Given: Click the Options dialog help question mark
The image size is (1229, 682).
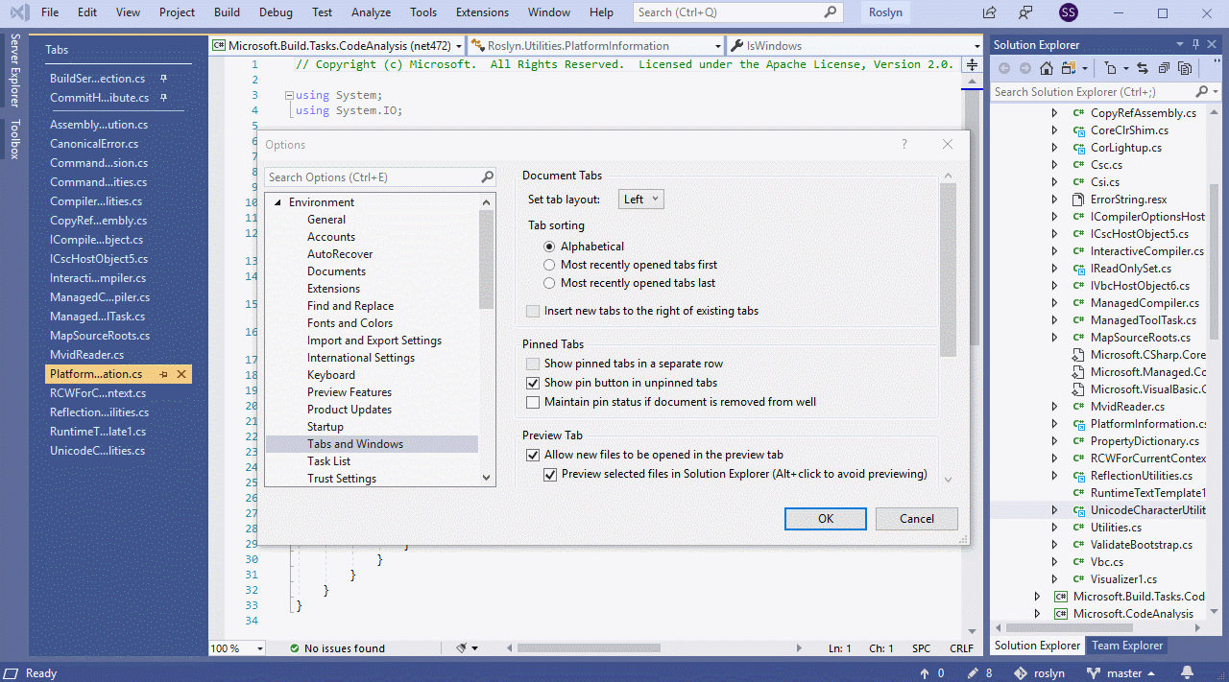Looking at the screenshot, I should pyautogui.click(x=904, y=144).
